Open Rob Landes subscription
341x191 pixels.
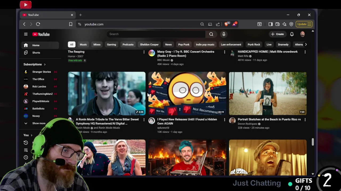tap(40, 86)
